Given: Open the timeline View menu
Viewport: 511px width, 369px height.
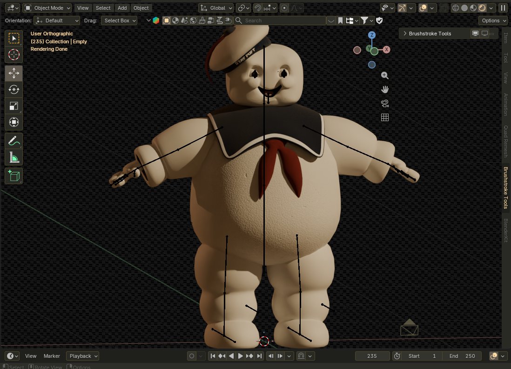Looking at the screenshot, I should tap(31, 356).
